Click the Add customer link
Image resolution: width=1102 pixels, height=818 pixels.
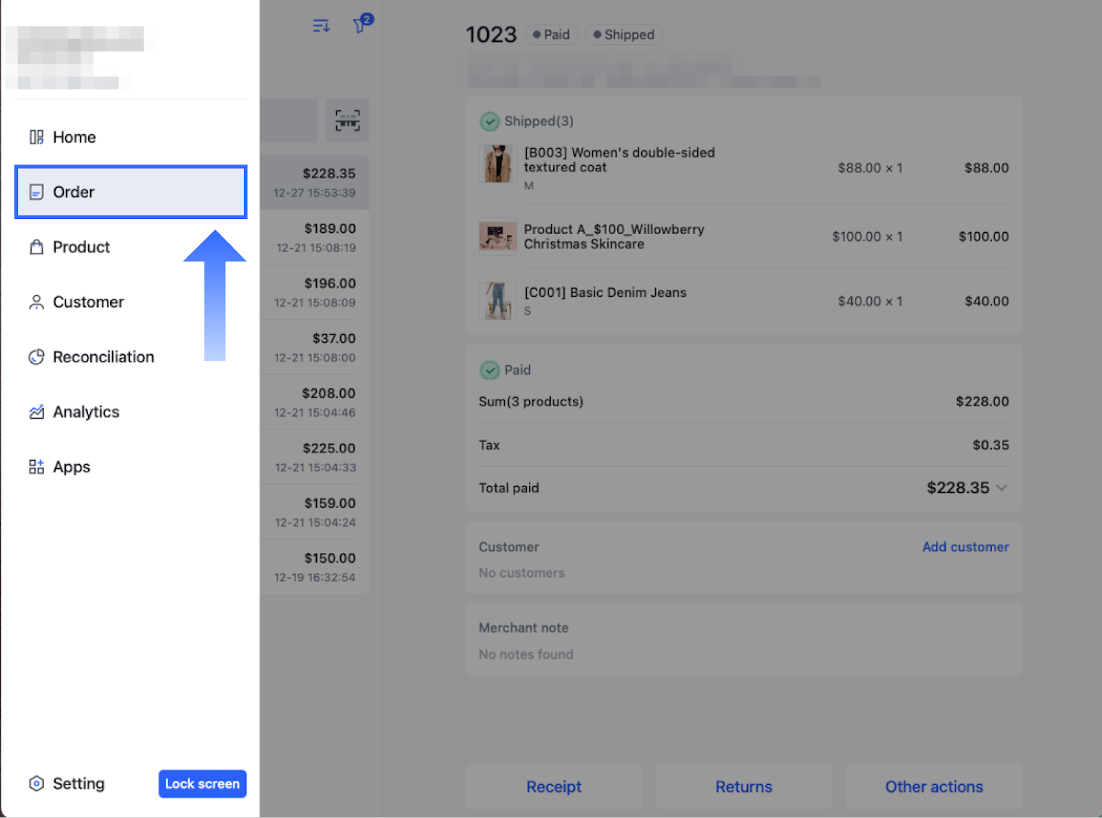coord(966,547)
